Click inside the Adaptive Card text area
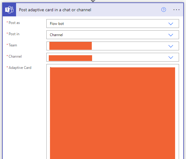The image size is (186, 159). point(113,112)
